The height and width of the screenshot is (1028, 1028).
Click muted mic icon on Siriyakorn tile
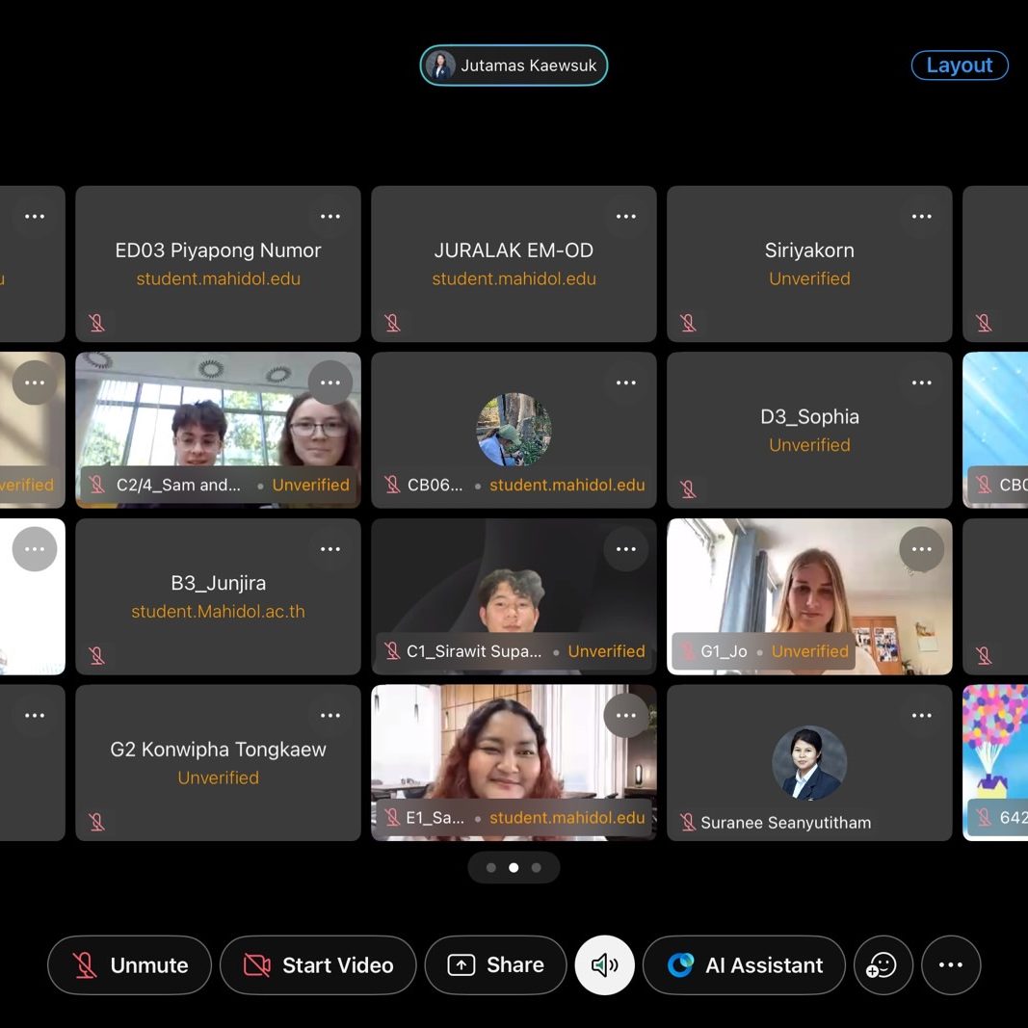coord(688,323)
